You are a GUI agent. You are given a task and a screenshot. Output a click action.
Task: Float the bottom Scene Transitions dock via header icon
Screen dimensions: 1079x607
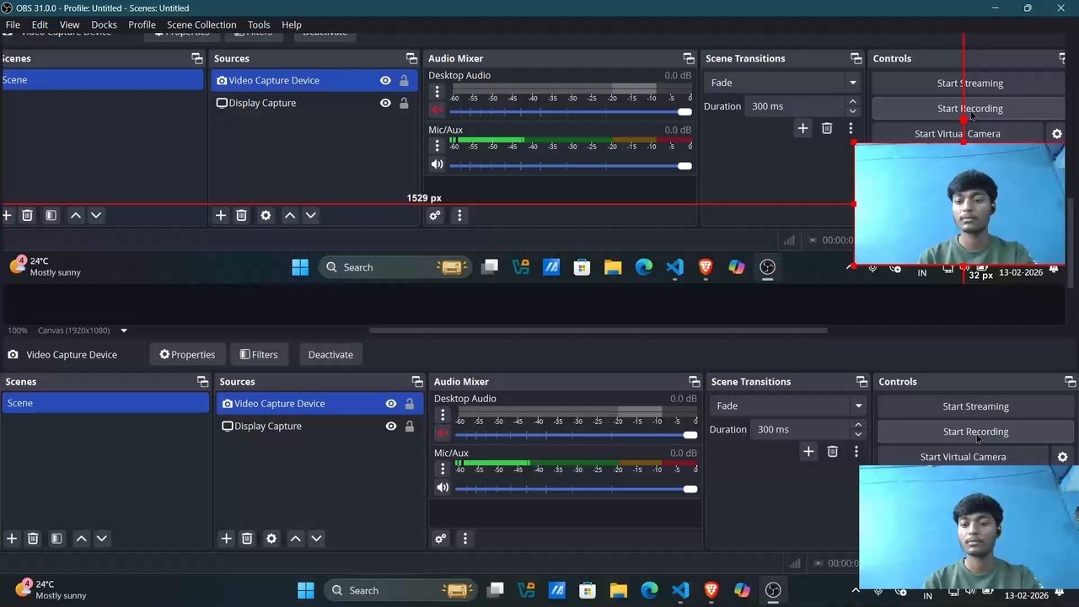tap(862, 382)
